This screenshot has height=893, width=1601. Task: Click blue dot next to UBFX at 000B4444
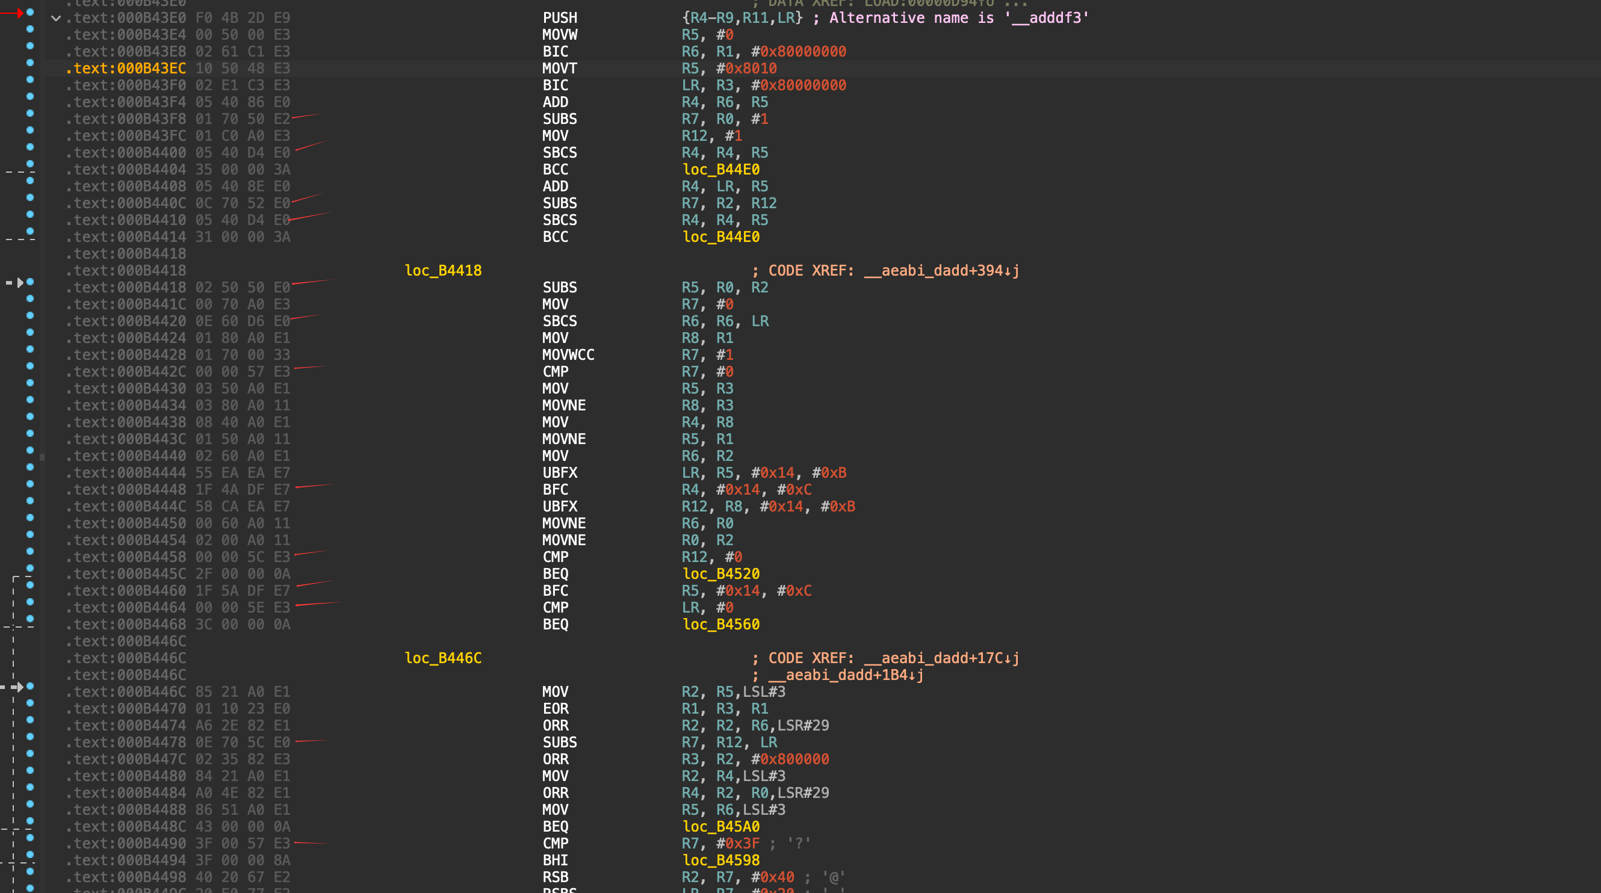[x=30, y=468]
